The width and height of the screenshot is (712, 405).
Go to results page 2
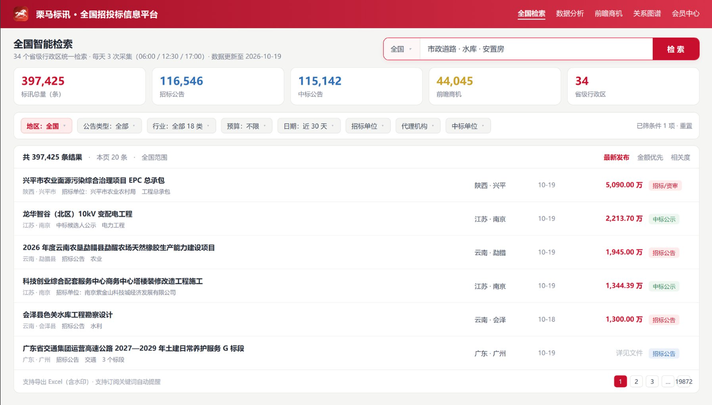636,381
